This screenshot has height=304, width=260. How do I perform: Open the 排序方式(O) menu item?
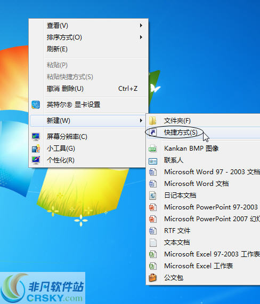point(88,37)
